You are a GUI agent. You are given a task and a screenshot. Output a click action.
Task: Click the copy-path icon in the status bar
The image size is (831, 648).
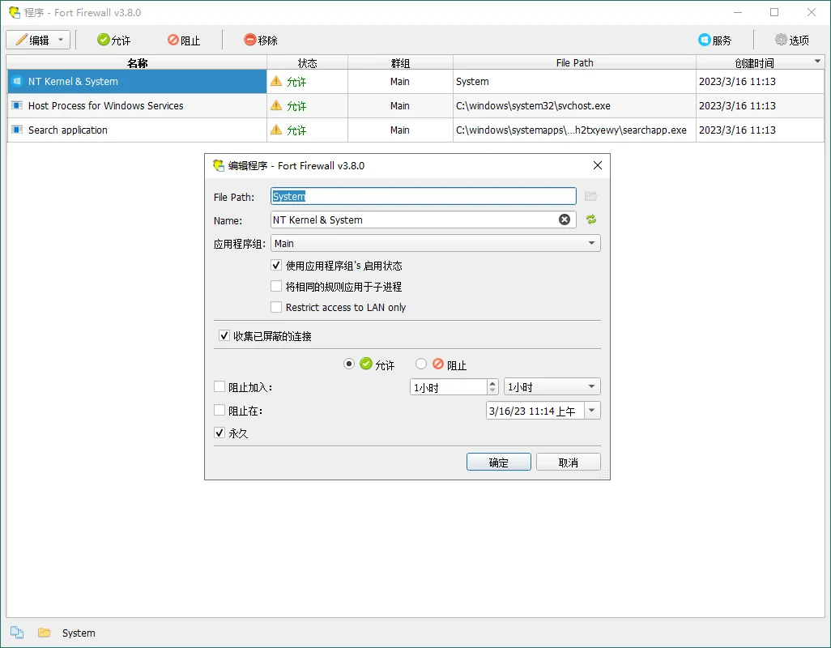17,633
